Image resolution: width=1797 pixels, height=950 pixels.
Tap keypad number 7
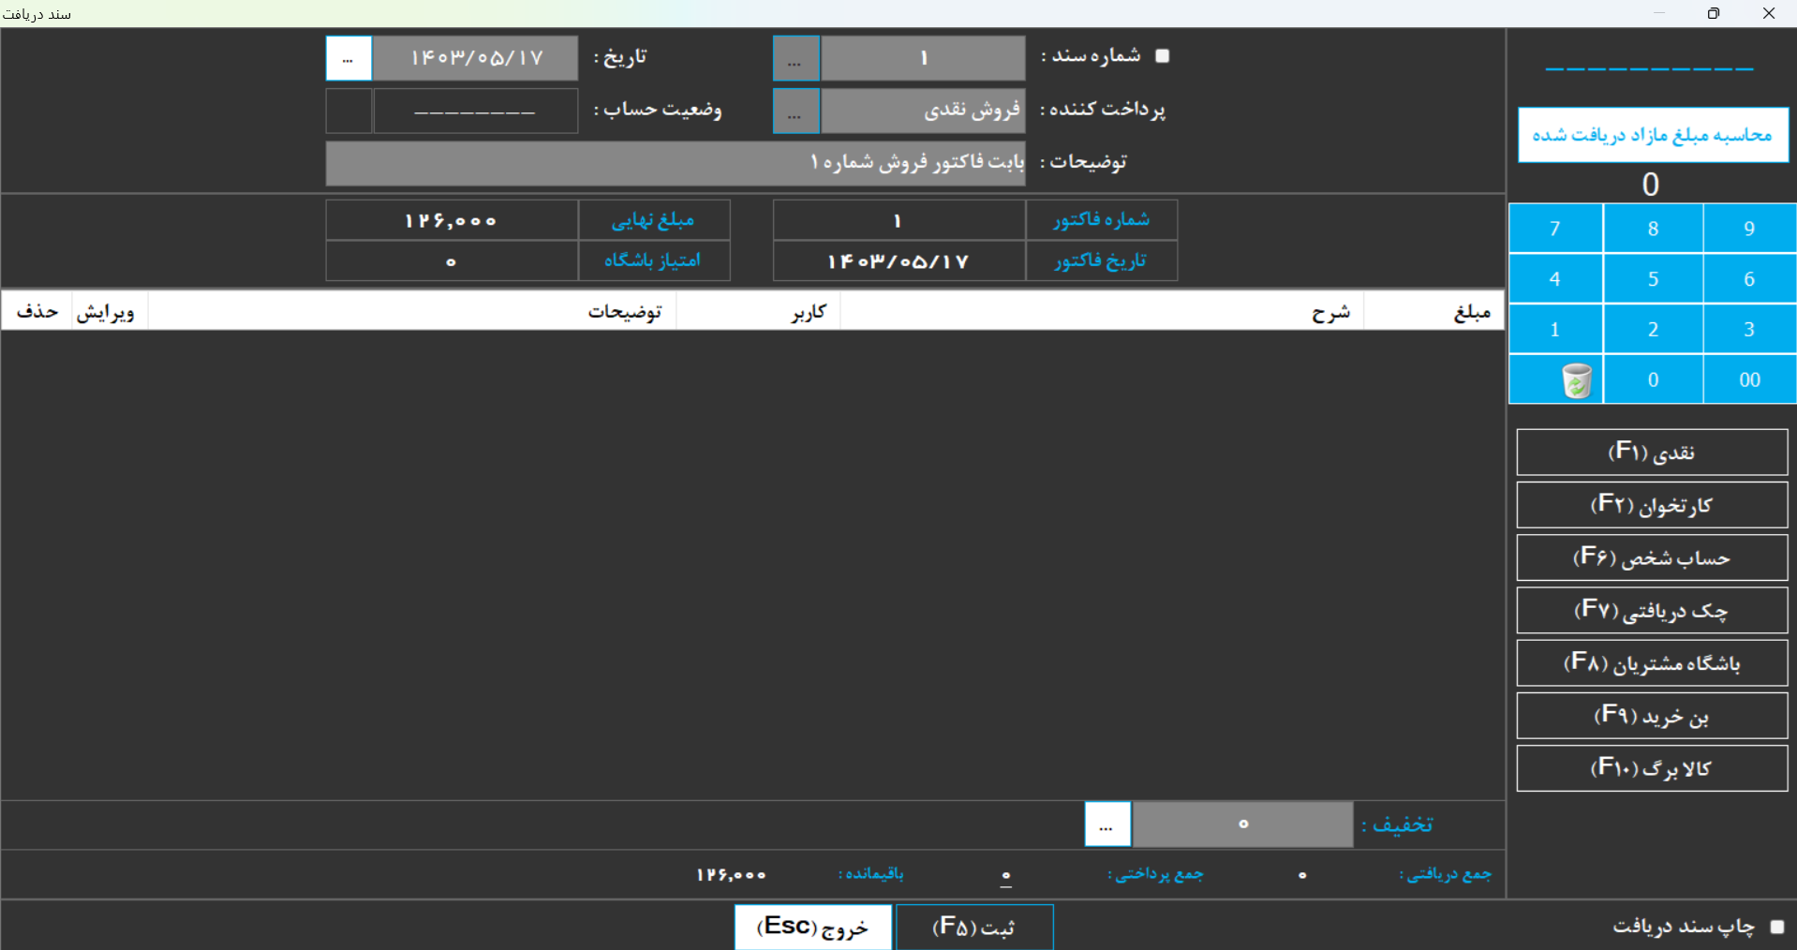(1556, 229)
